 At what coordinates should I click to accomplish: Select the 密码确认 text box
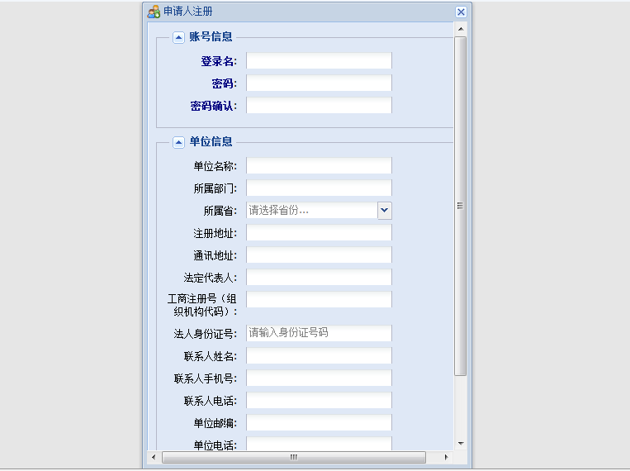tap(319, 106)
